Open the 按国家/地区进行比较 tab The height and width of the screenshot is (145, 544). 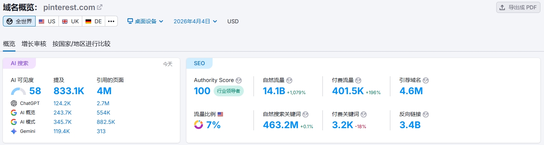82,44
